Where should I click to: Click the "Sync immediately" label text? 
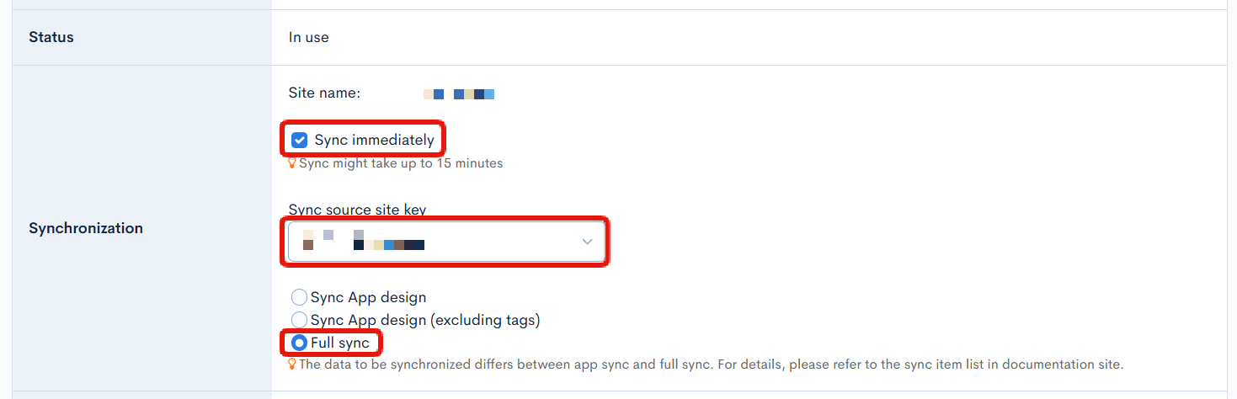[x=374, y=140]
